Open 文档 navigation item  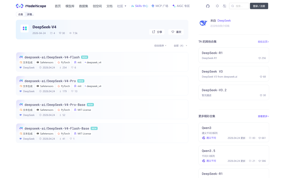110,6
